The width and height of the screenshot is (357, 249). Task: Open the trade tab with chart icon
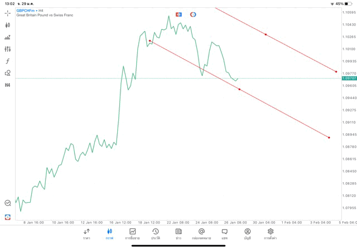tap(132, 234)
